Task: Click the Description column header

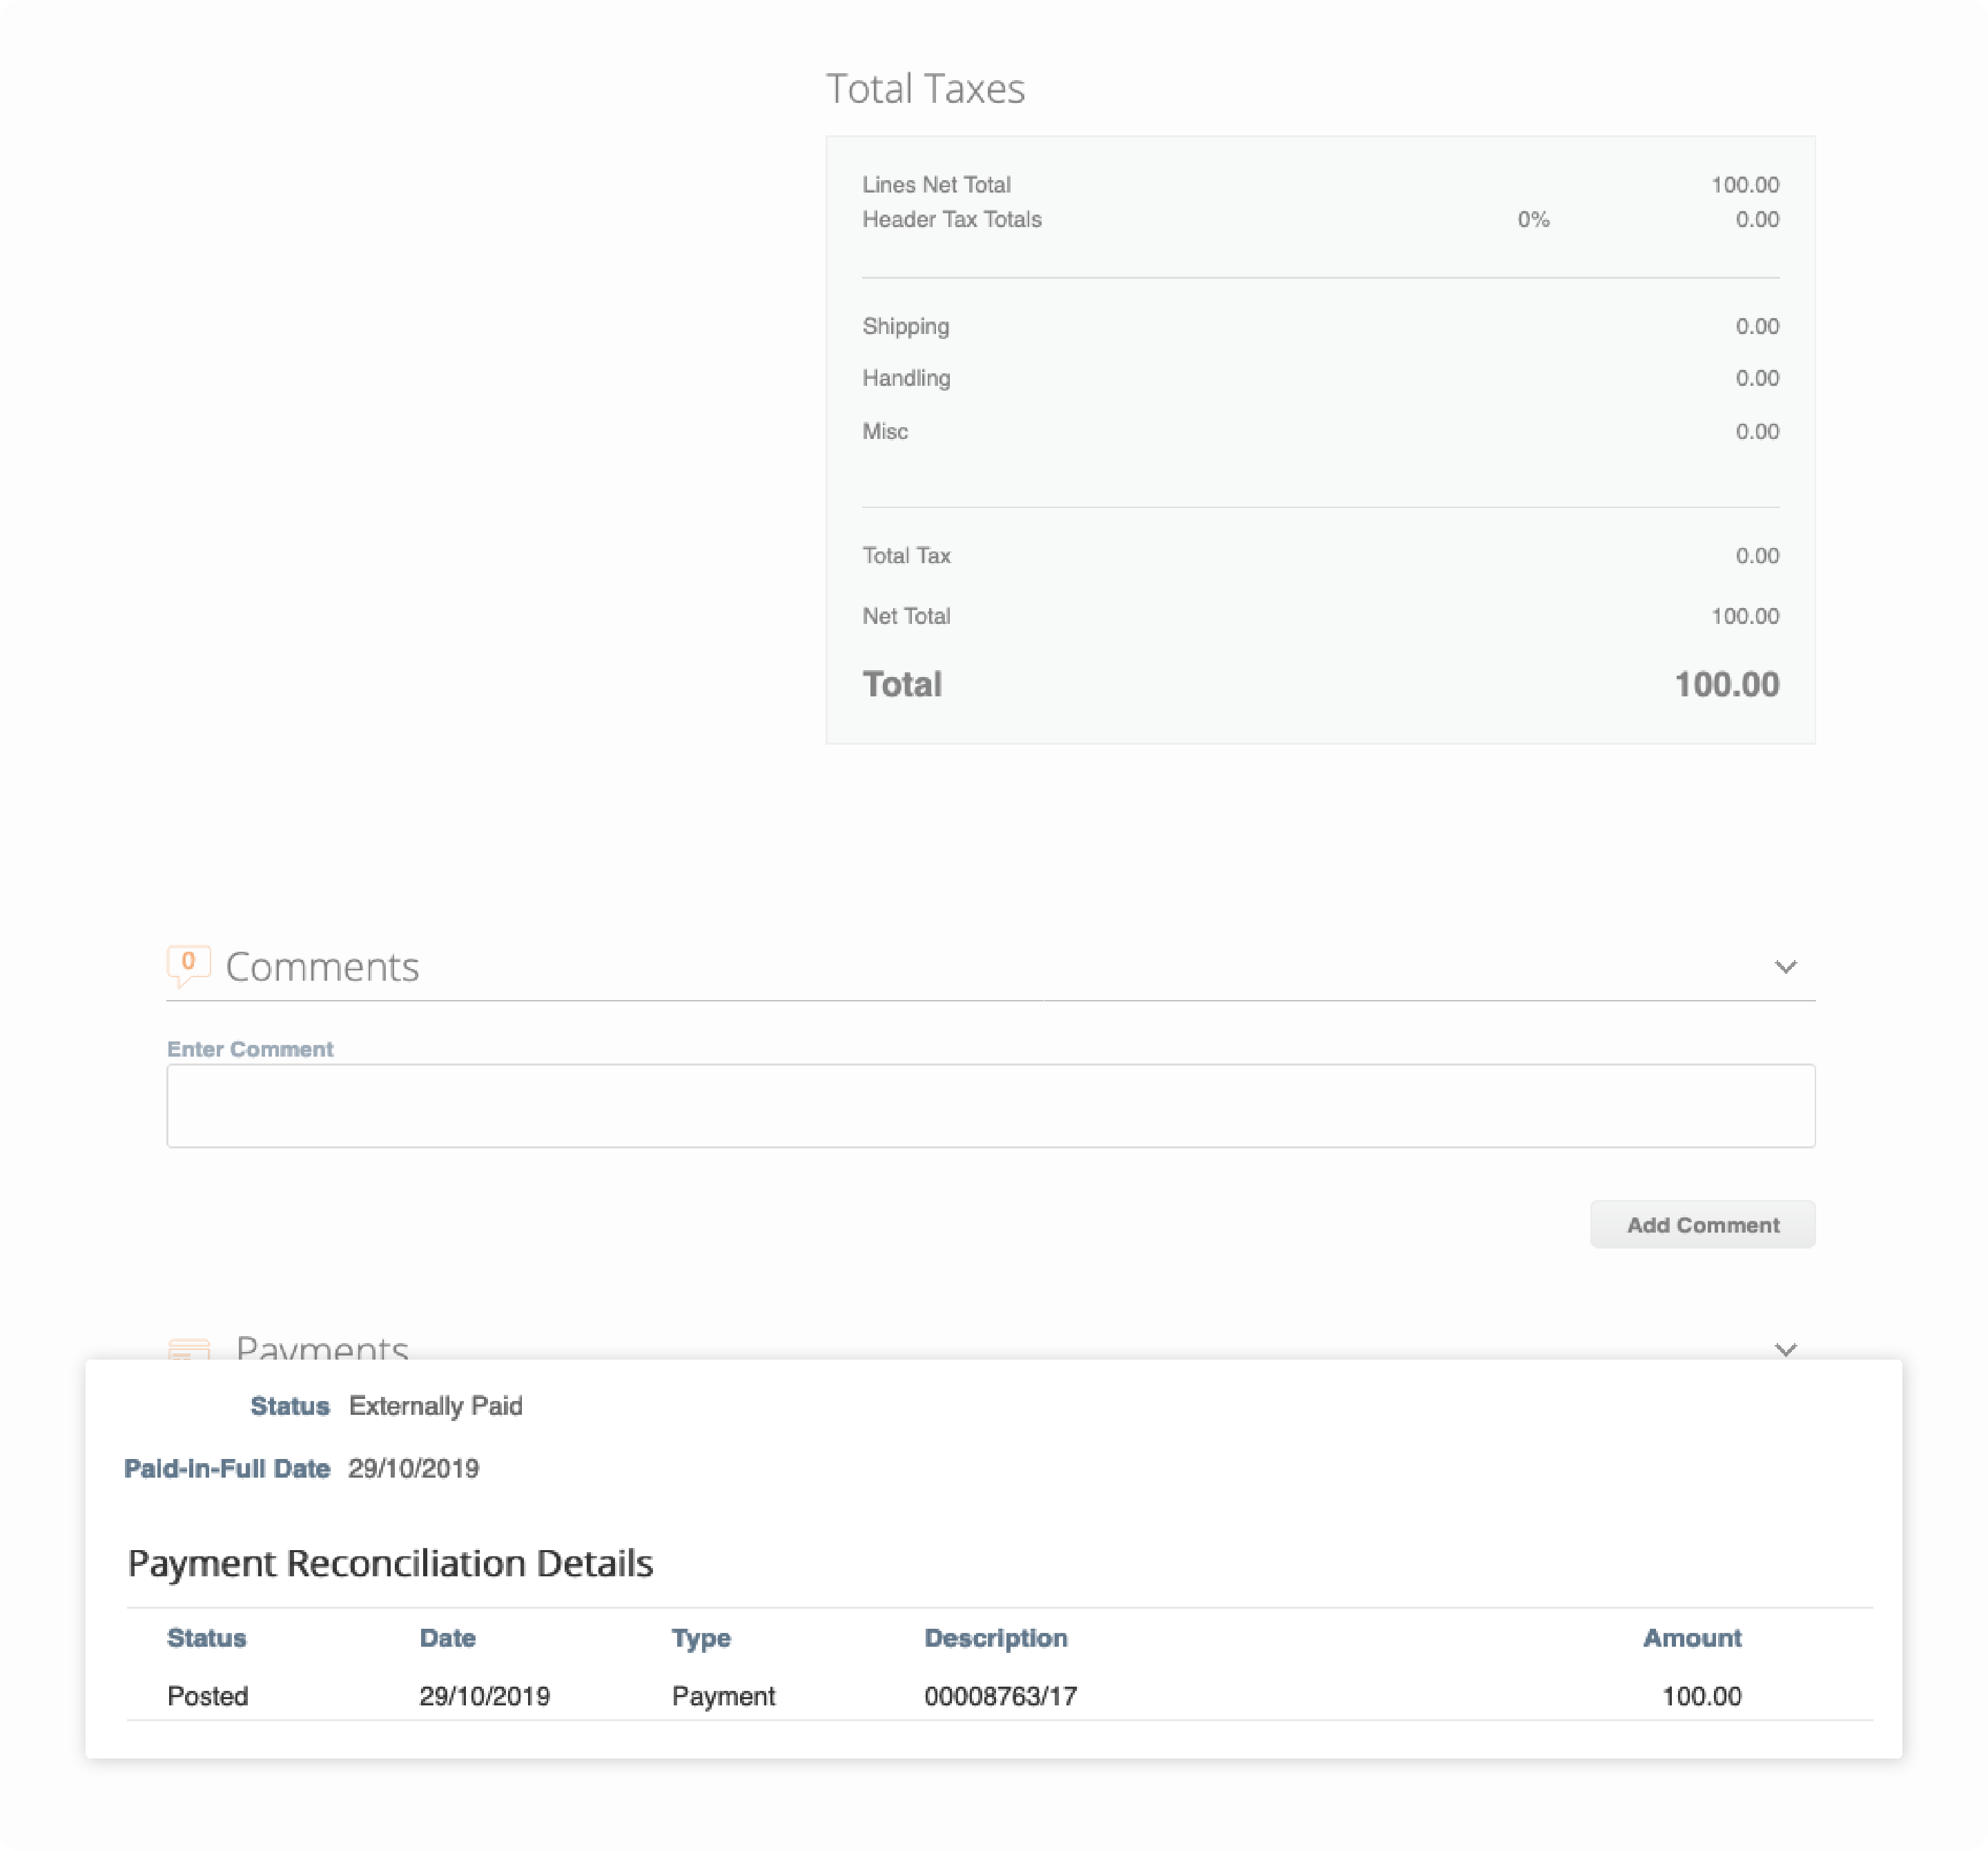Action: pyautogui.click(x=996, y=1637)
